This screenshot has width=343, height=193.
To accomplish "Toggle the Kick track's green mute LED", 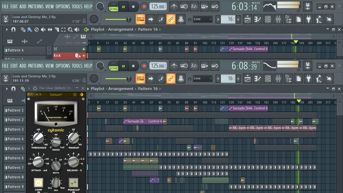I will tap(84, 55).
